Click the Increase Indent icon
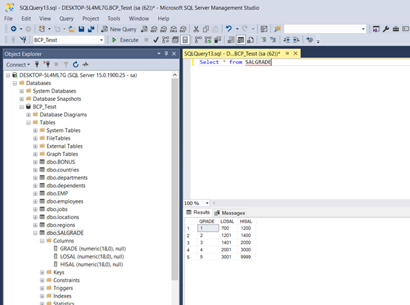 coord(296,39)
